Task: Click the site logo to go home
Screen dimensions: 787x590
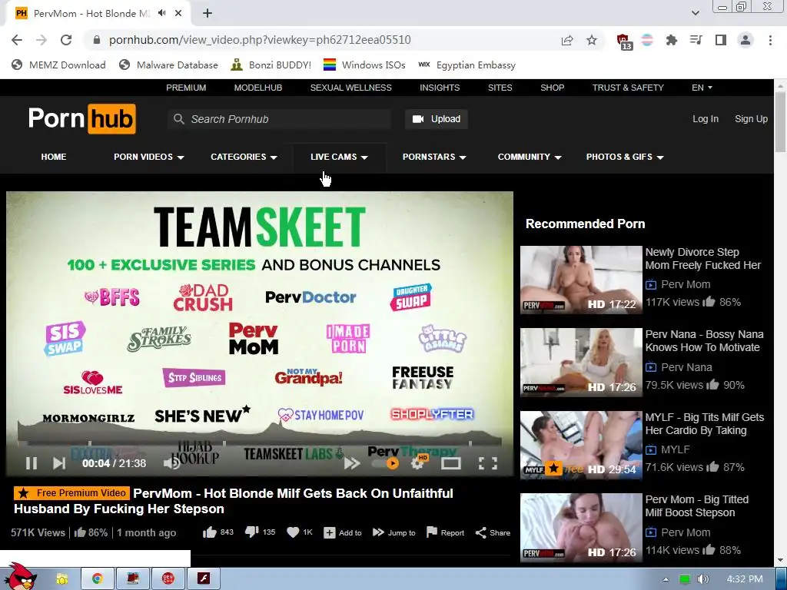Action: click(x=81, y=119)
